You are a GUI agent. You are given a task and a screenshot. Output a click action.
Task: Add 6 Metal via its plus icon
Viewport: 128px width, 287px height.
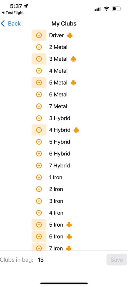click(39, 94)
